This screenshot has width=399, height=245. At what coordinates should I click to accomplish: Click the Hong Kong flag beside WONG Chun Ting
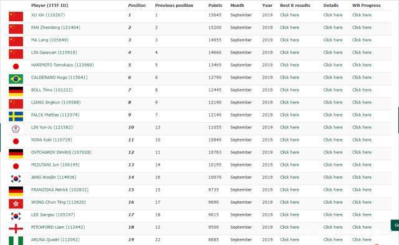click(16, 204)
